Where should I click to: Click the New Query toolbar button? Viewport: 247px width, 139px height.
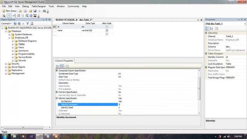(9, 11)
